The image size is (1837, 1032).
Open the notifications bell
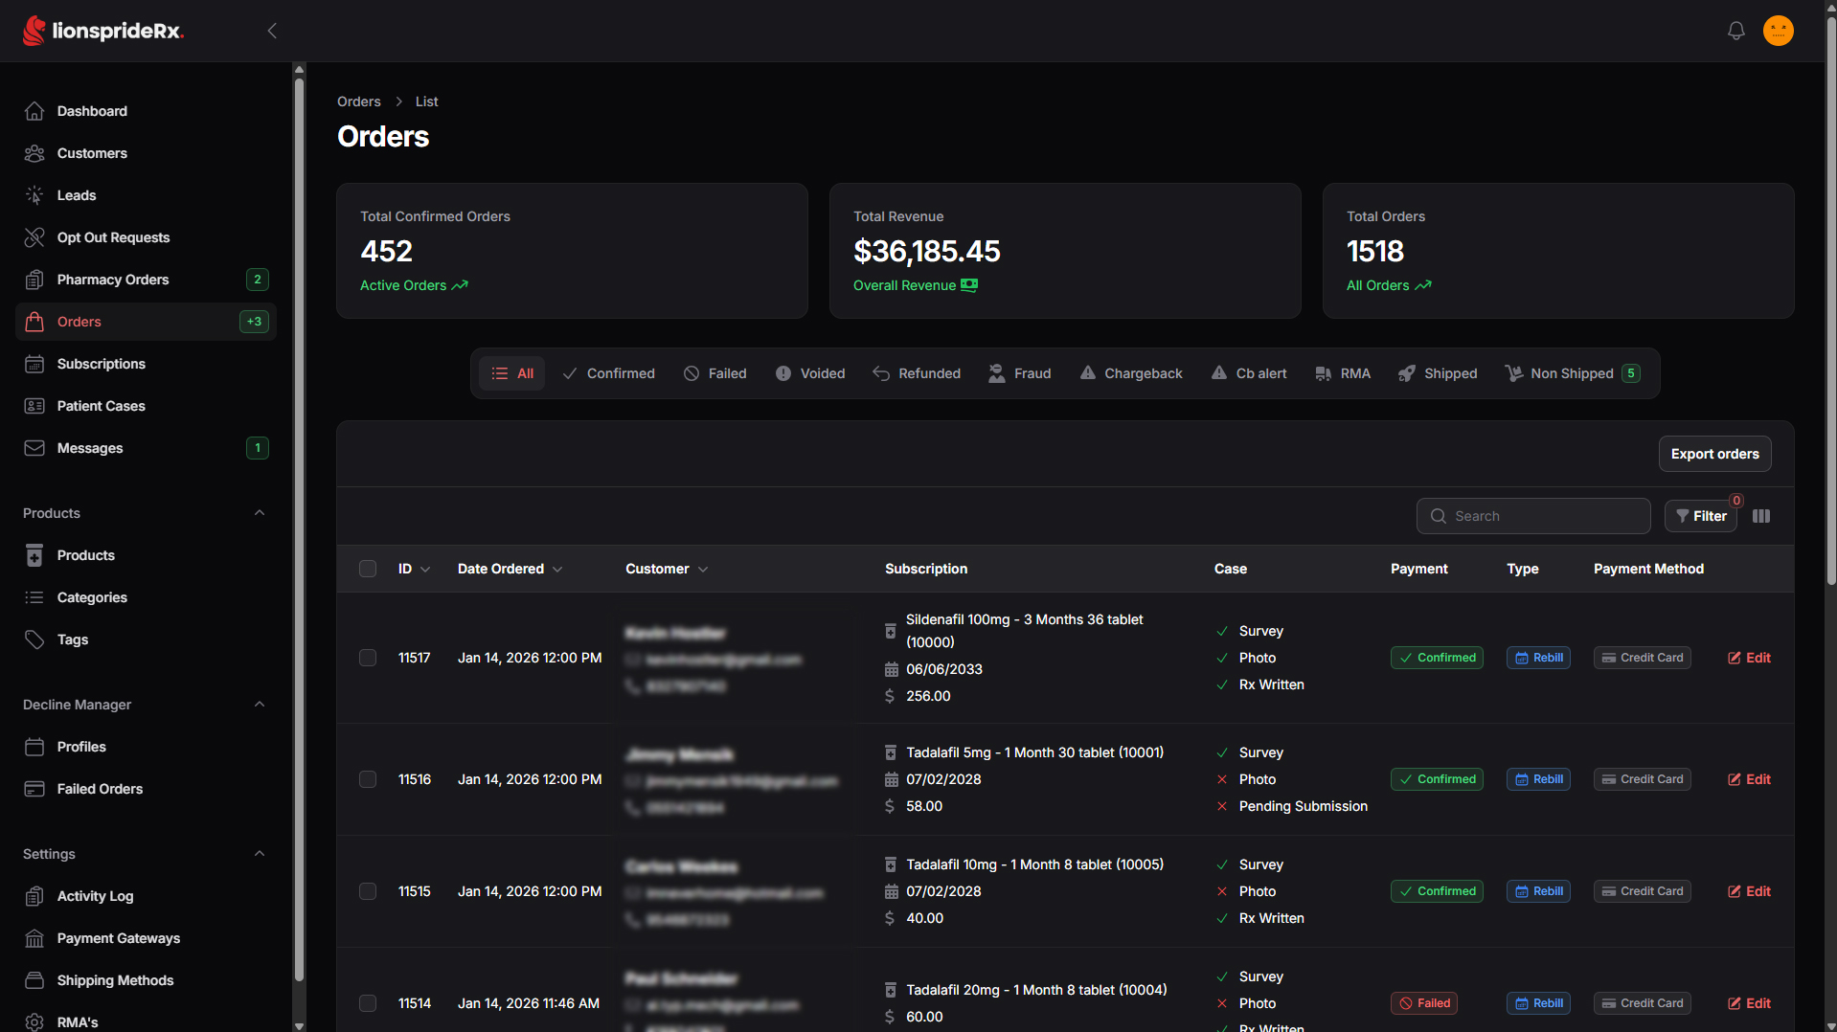click(x=1735, y=31)
